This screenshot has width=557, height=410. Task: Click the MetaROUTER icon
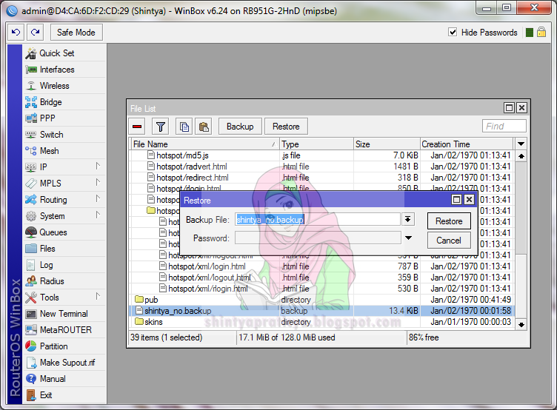(x=31, y=330)
